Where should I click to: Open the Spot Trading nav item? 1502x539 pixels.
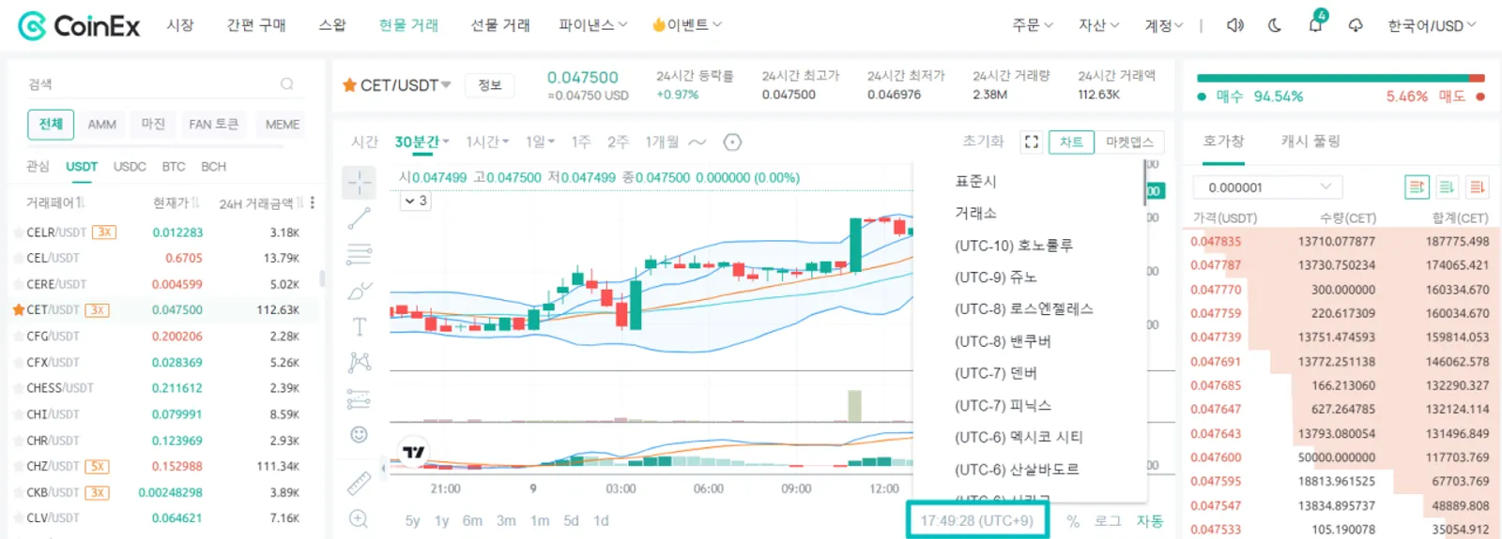tap(408, 25)
